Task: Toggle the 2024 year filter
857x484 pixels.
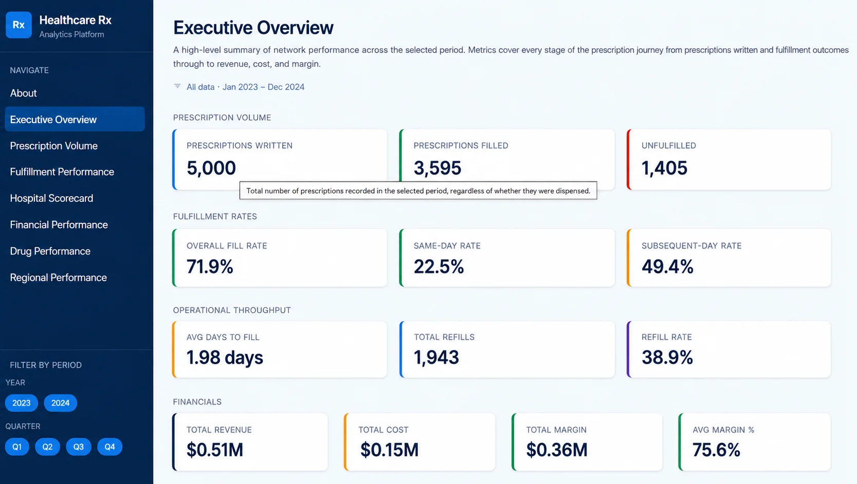Action: point(60,403)
